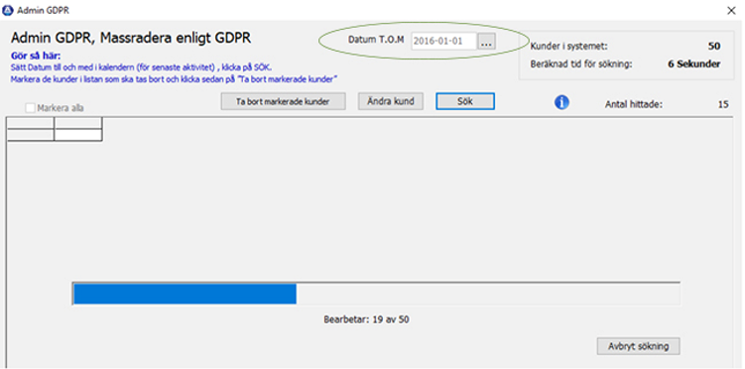Viewport: 745px width, 369px height.
Task: Click the 6 Sekunder value
Action: [694, 64]
